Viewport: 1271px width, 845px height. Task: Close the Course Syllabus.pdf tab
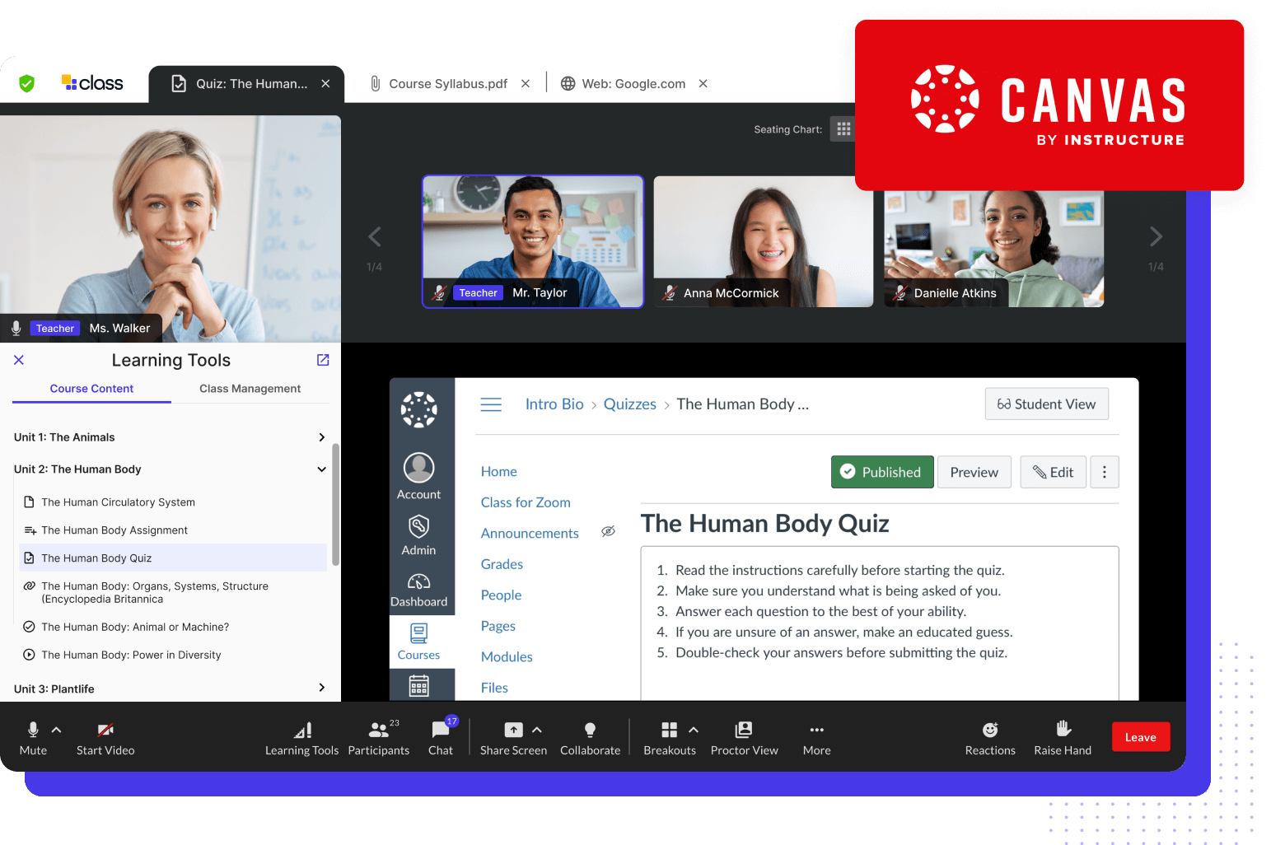pos(526,84)
